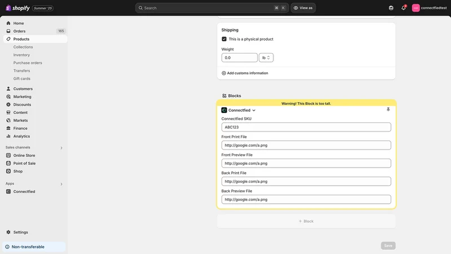451x254 pixels.
Task: Open the notifications bell
Action: point(404,8)
